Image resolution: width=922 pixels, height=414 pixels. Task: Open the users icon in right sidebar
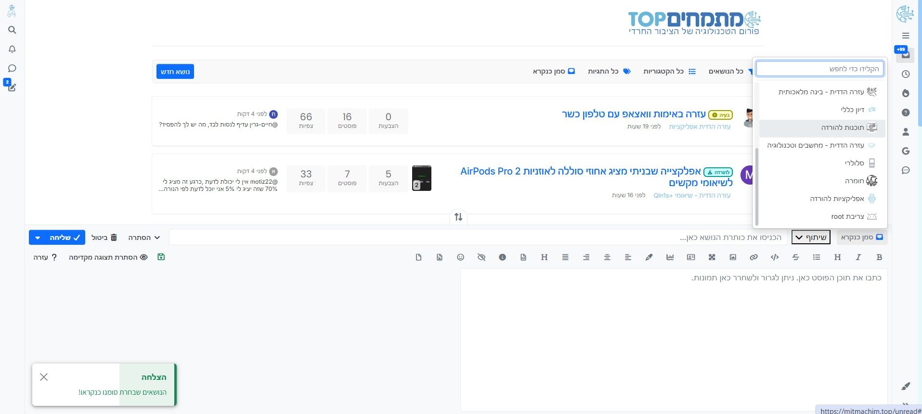click(x=906, y=132)
